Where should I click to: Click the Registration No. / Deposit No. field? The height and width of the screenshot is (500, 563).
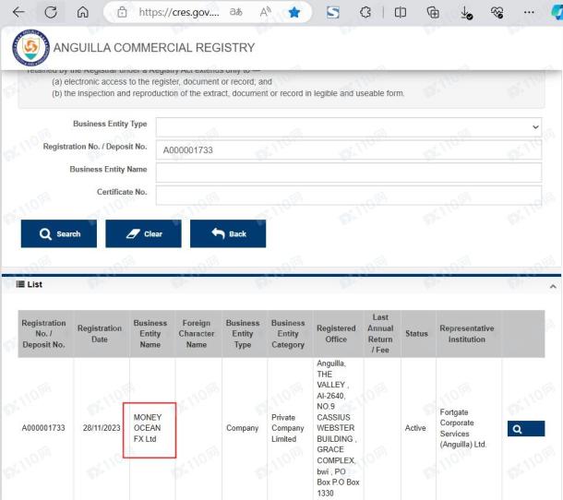point(349,149)
